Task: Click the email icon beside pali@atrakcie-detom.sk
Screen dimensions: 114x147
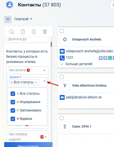Action: [x=62, y=97]
